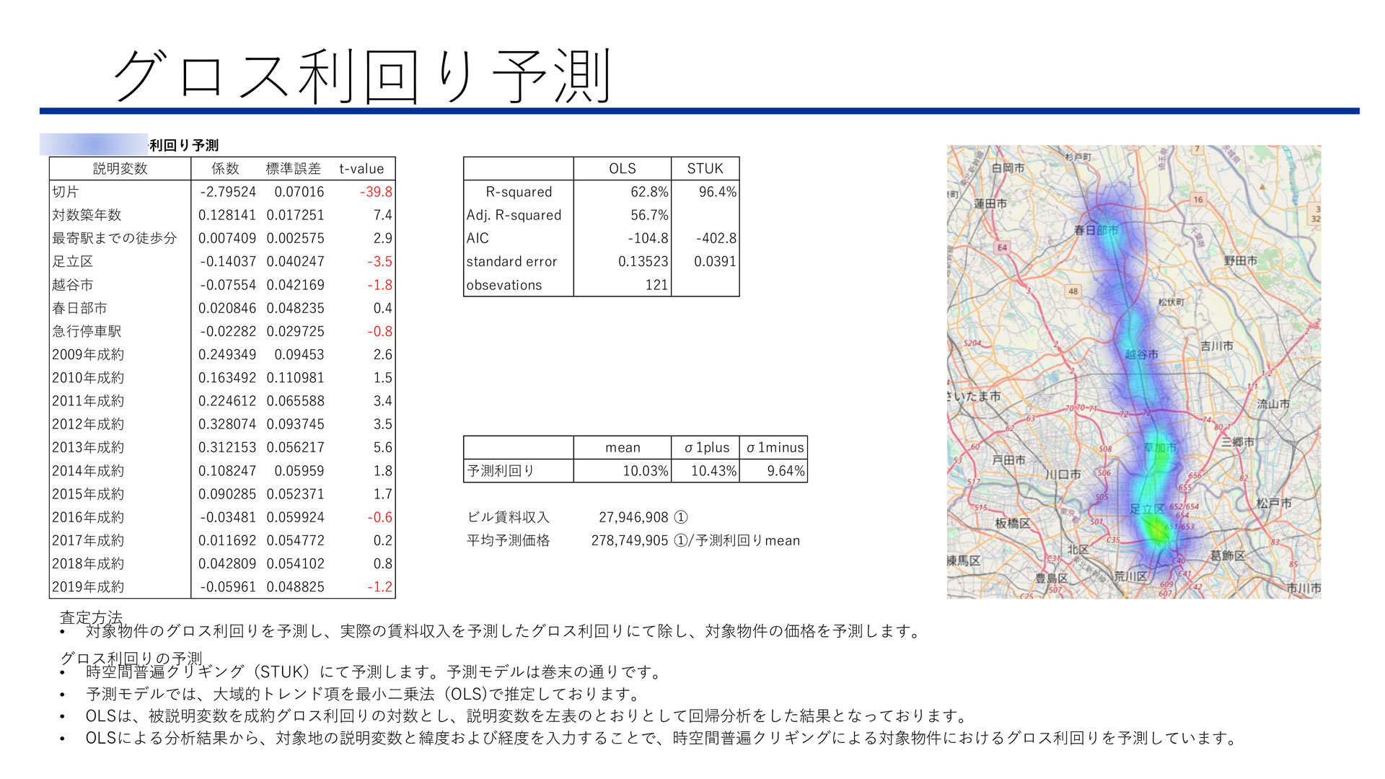Image resolution: width=1385 pixels, height=779 pixels.
Task: Select the Adj. R-squared value 56.7%
Action: [x=649, y=215]
